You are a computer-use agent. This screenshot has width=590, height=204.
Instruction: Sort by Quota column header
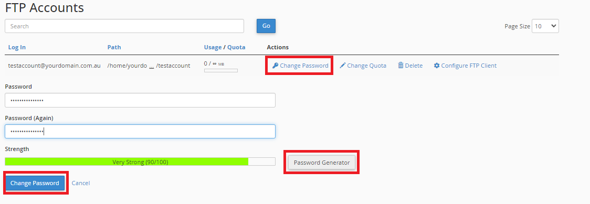[x=236, y=47]
